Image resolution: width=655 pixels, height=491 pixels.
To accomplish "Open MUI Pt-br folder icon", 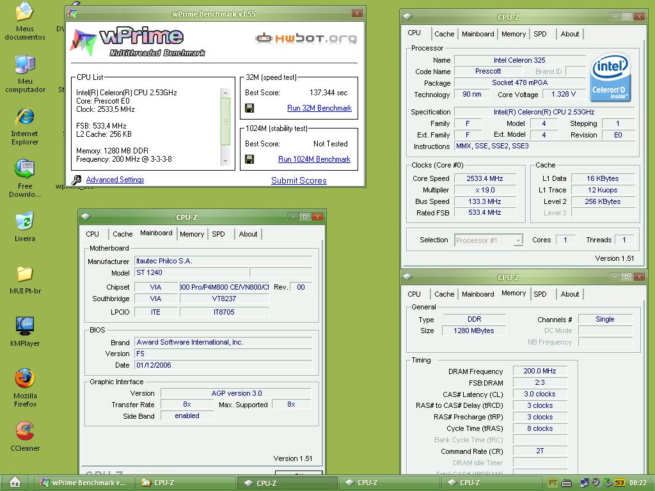I will pyautogui.click(x=25, y=280).
